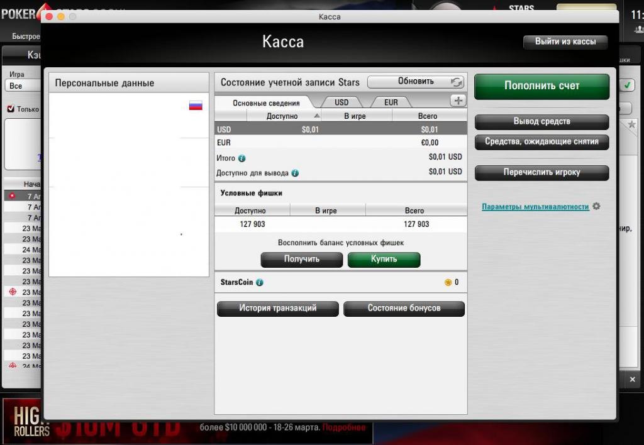
Task: Click the plus icon to add currency
Action: click(458, 101)
